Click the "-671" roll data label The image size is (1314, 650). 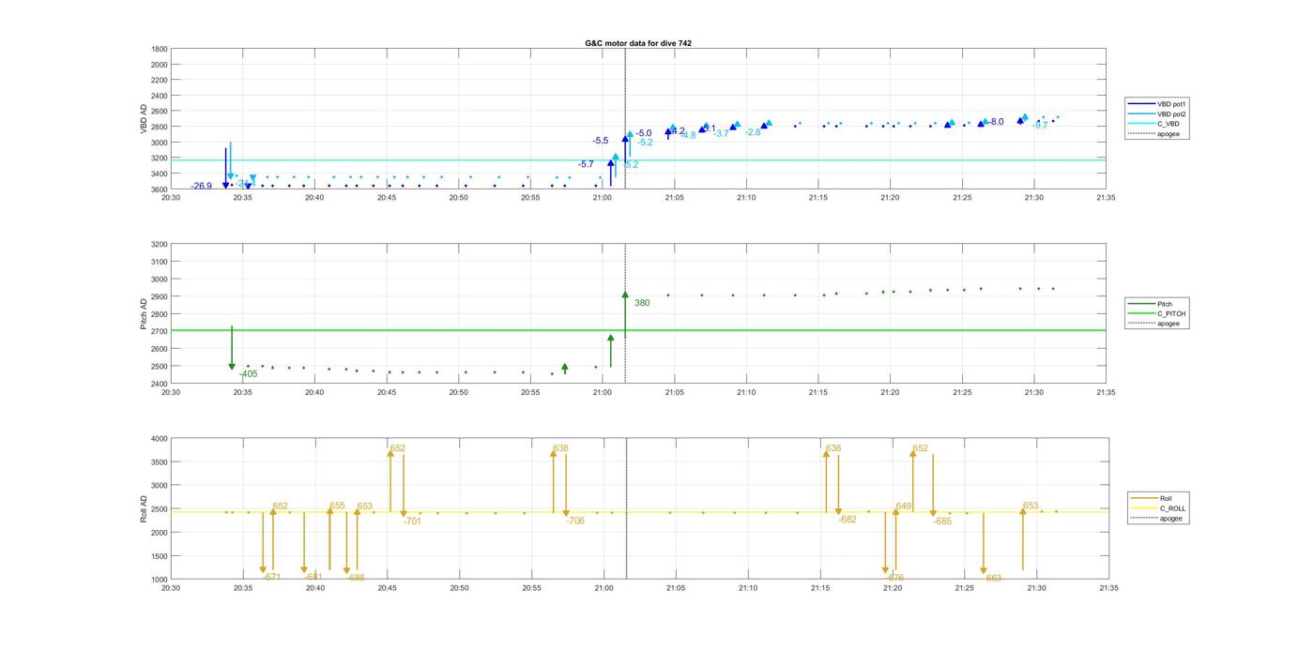coord(271,577)
